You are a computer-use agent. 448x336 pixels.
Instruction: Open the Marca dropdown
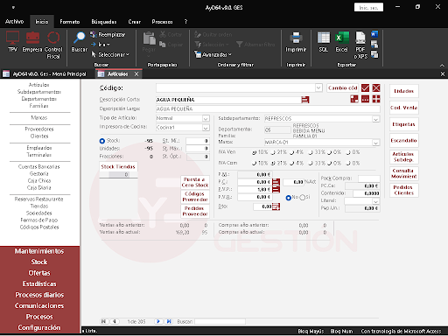coord(376,143)
